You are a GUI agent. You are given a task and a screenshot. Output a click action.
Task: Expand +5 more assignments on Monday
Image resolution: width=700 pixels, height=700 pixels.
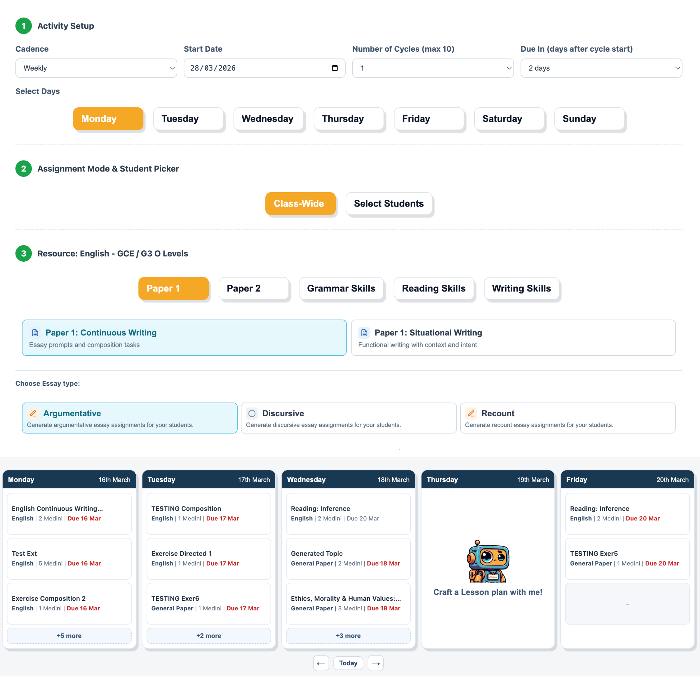click(69, 636)
